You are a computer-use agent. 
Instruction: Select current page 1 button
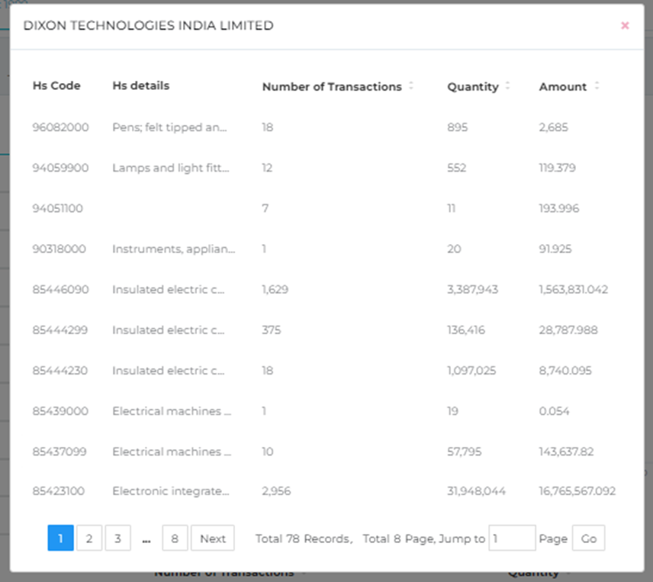tap(60, 539)
